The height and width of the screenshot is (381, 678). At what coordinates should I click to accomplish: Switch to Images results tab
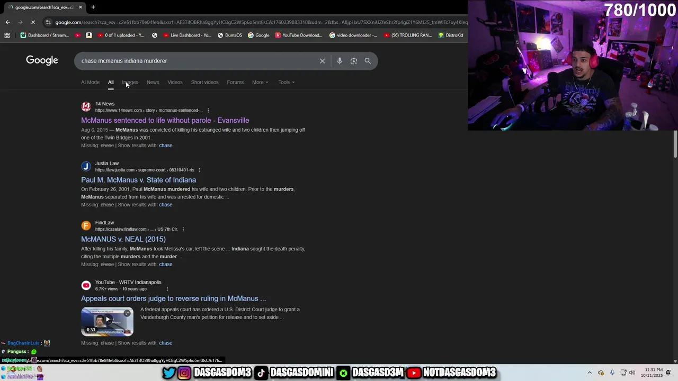pos(130,82)
